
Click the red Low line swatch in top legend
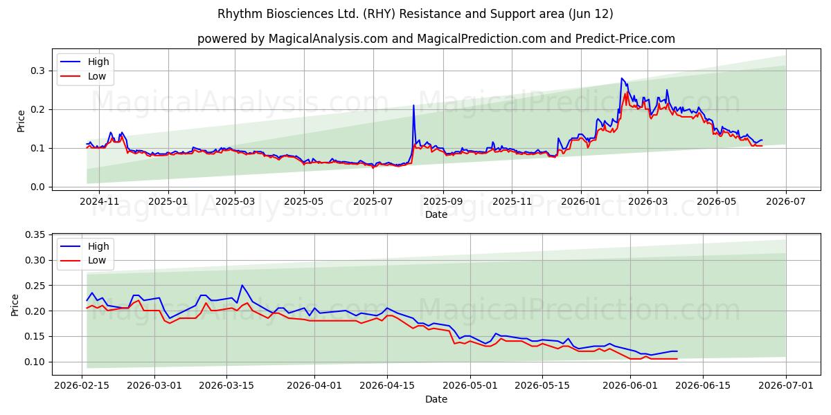72,77
